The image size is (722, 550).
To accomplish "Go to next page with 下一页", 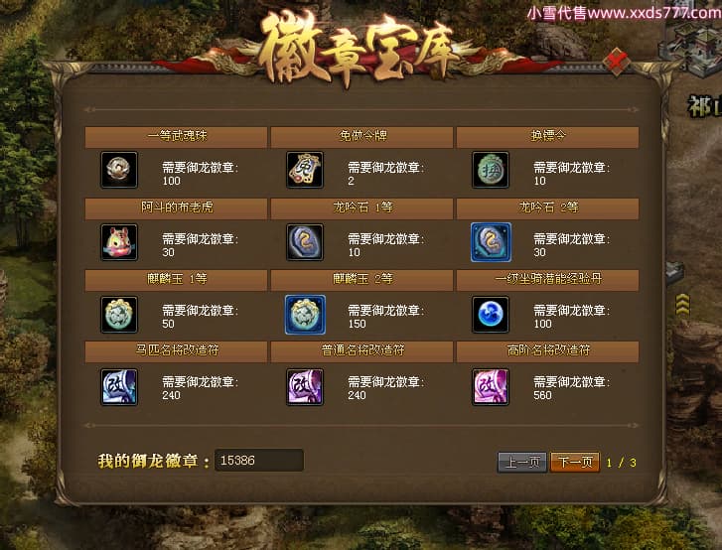I will click(575, 462).
